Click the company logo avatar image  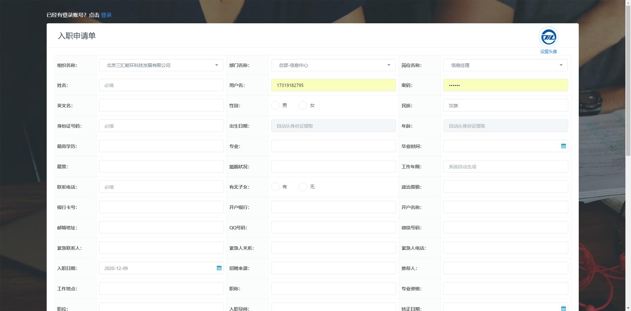(x=549, y=37)
